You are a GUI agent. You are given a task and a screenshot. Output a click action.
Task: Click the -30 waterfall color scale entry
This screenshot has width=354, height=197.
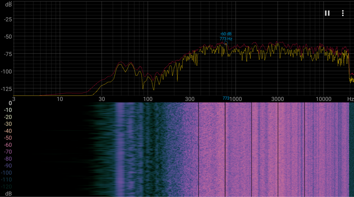[x=8, y=124]
